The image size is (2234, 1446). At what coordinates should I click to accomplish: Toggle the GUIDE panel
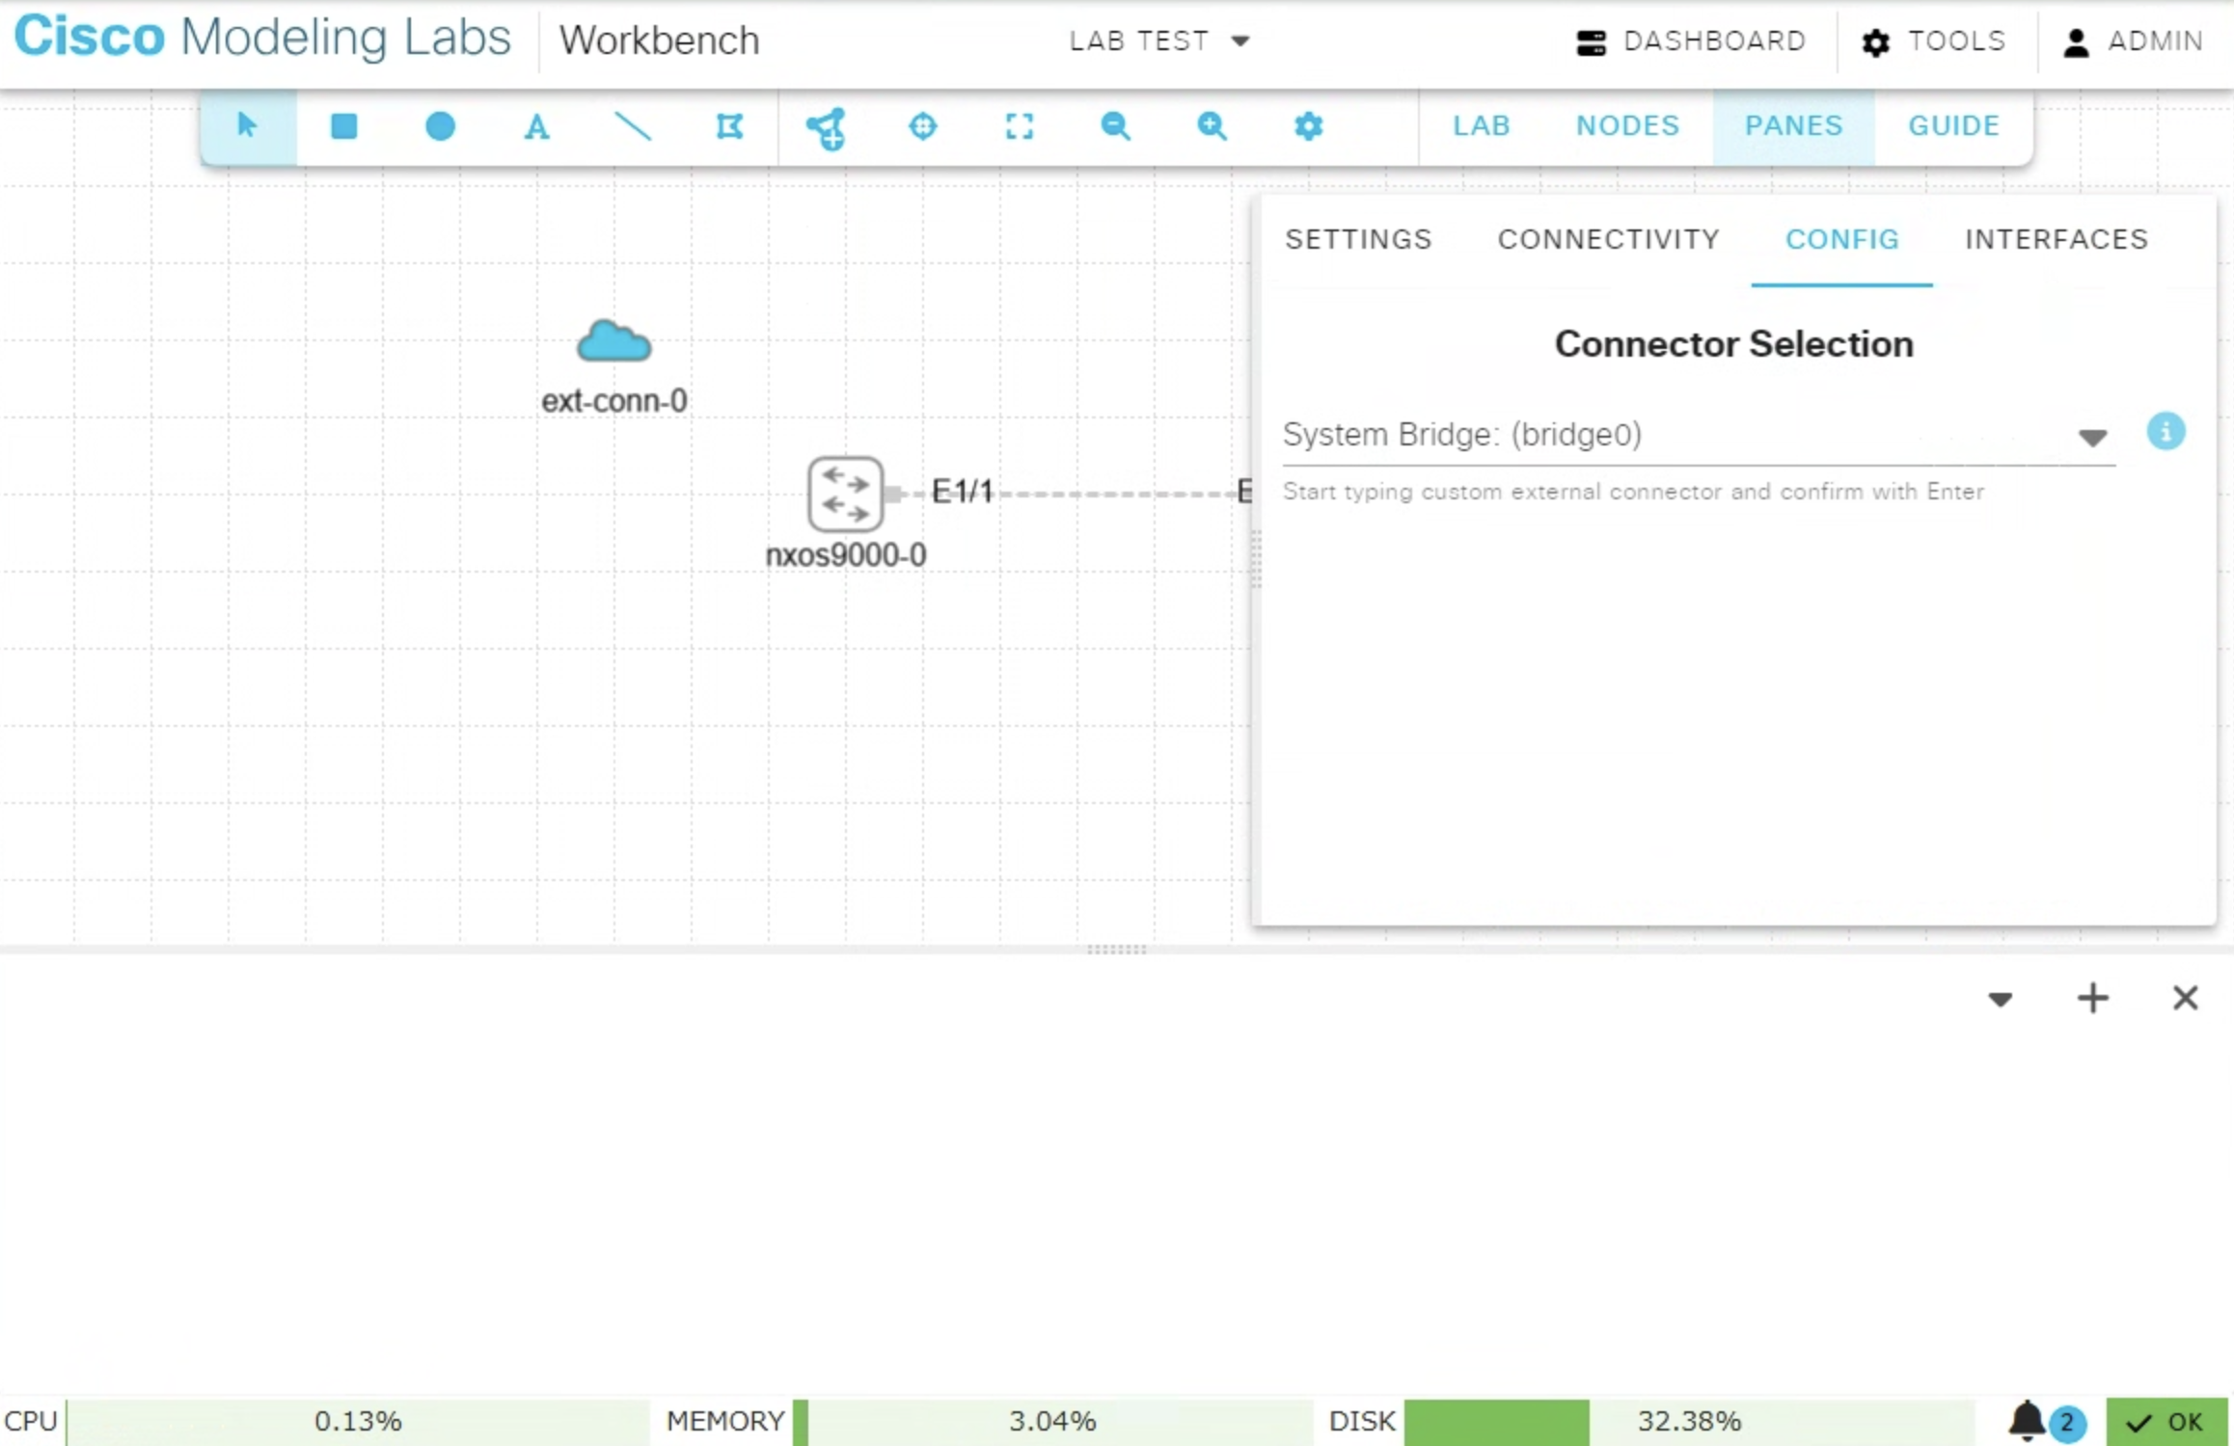1953,126
